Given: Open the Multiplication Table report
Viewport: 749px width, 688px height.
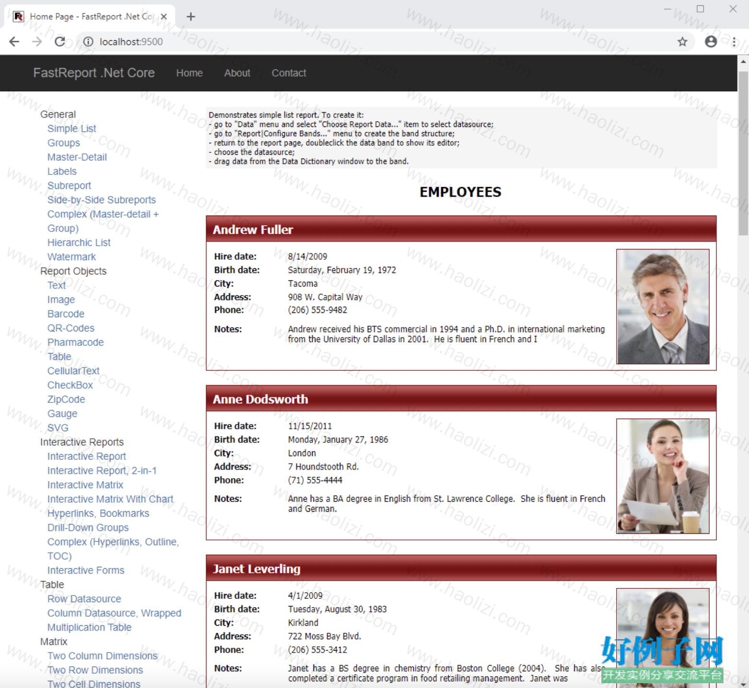Looking at the screenshot, I should pyautogui.click(x=89, y=627).
